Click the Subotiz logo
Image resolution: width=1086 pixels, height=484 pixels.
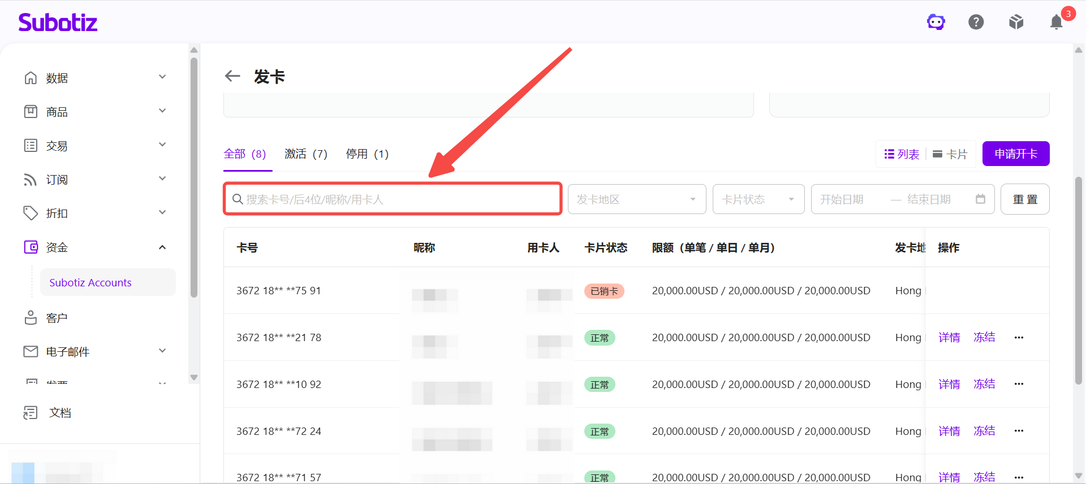[x=58, y=22]
